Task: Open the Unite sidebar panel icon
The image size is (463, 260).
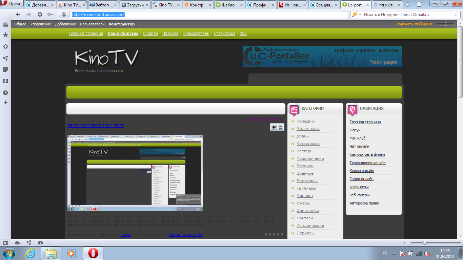Action: point(5,58)
